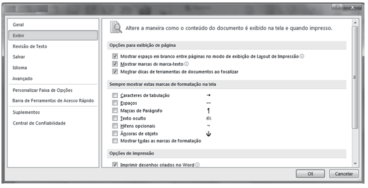Click the Altere a maneira description text
Viewport: 368px width, 188px height.
tap(229, 28)
